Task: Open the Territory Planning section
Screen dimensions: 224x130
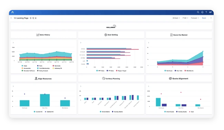Action: click(111, 78)
